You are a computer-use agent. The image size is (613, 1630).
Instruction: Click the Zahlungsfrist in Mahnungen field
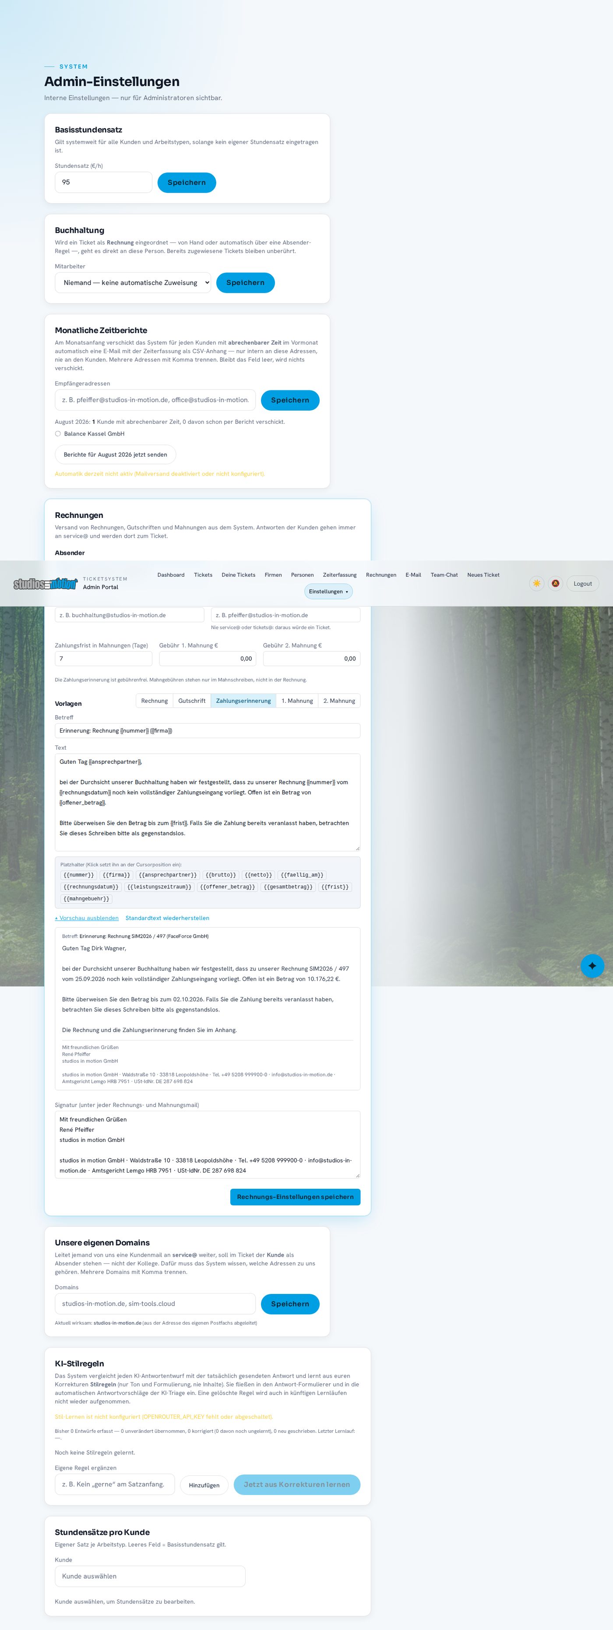(104, 659)
